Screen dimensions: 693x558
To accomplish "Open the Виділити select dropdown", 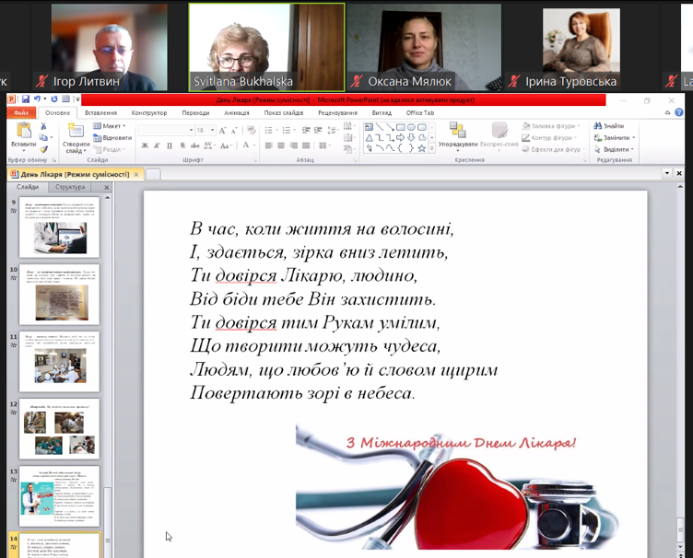I will 614,149.
